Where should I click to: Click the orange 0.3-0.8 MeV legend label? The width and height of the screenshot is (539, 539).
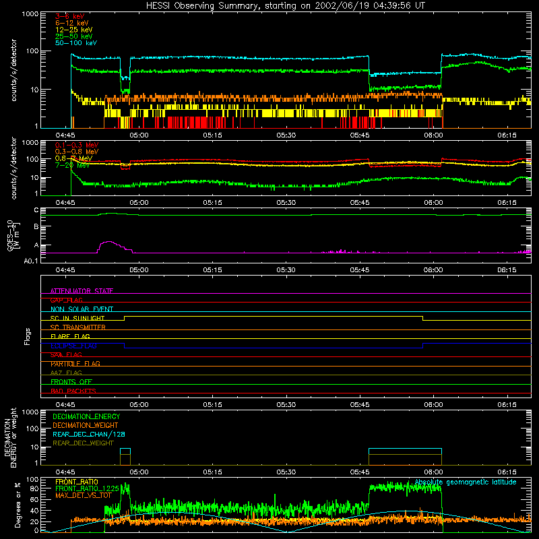pos(77,152)
